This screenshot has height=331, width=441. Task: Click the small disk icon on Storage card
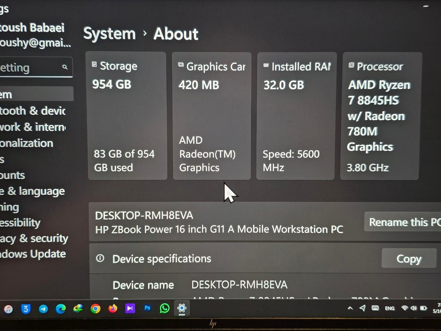coord(94,64)
